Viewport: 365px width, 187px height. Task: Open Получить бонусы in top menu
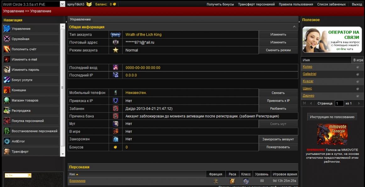[220, 4]
